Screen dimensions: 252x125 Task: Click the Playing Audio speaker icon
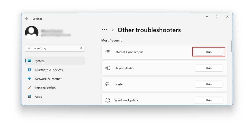tap(108, 68)
